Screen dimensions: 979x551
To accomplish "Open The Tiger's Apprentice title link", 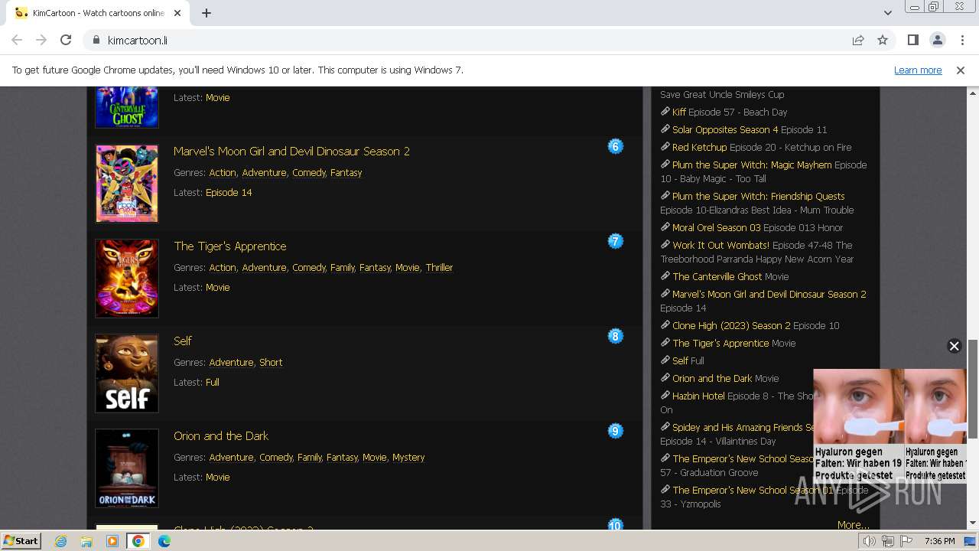I will tap(230, 246).
